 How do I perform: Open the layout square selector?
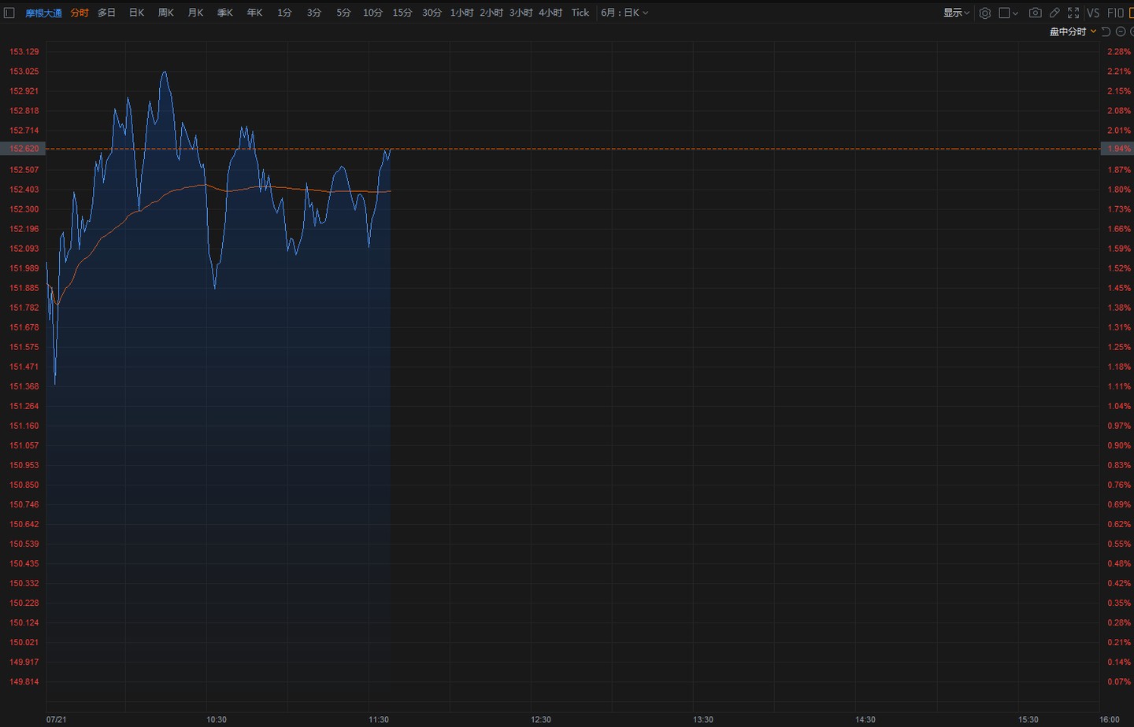pos(1009,13)
